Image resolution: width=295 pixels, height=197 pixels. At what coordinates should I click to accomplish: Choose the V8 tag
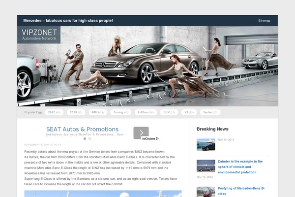point(189,112)
